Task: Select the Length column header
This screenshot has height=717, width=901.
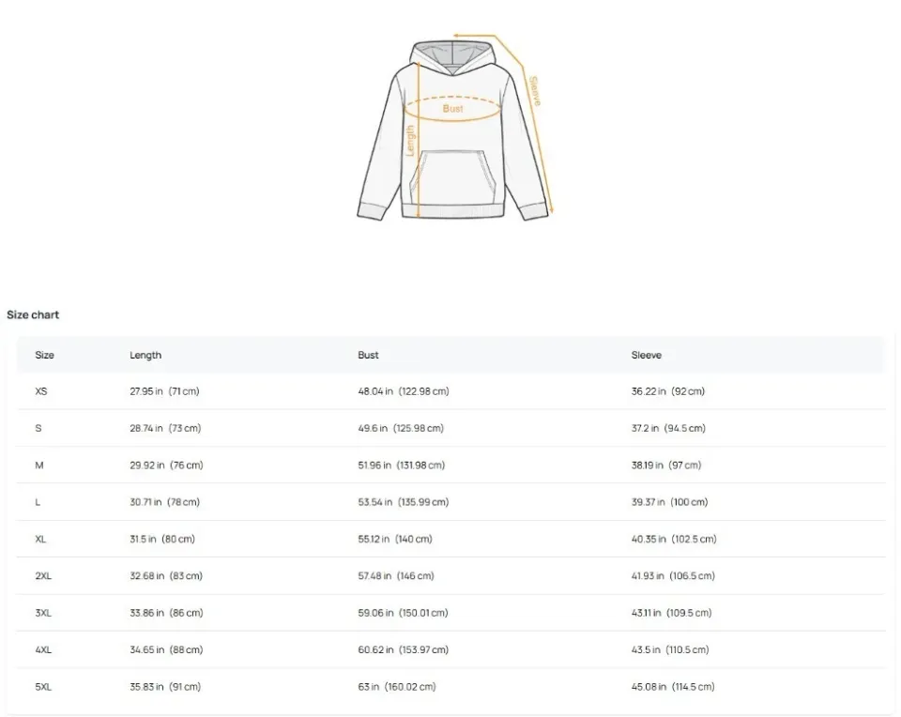Action: point(145,356)
